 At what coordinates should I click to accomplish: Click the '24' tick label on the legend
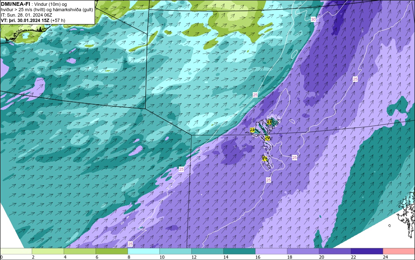(x=386, y=257)
